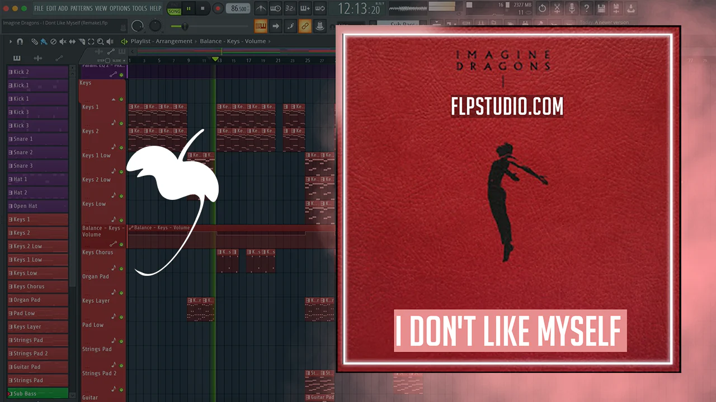716x402 pixels.
Task: Mute the Pad Low track
Action: (x=121, y=341)
